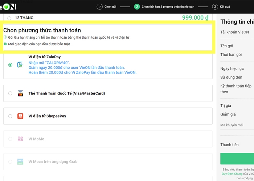Click the info icon beside Gói Gia hạn note

(5, 37)
